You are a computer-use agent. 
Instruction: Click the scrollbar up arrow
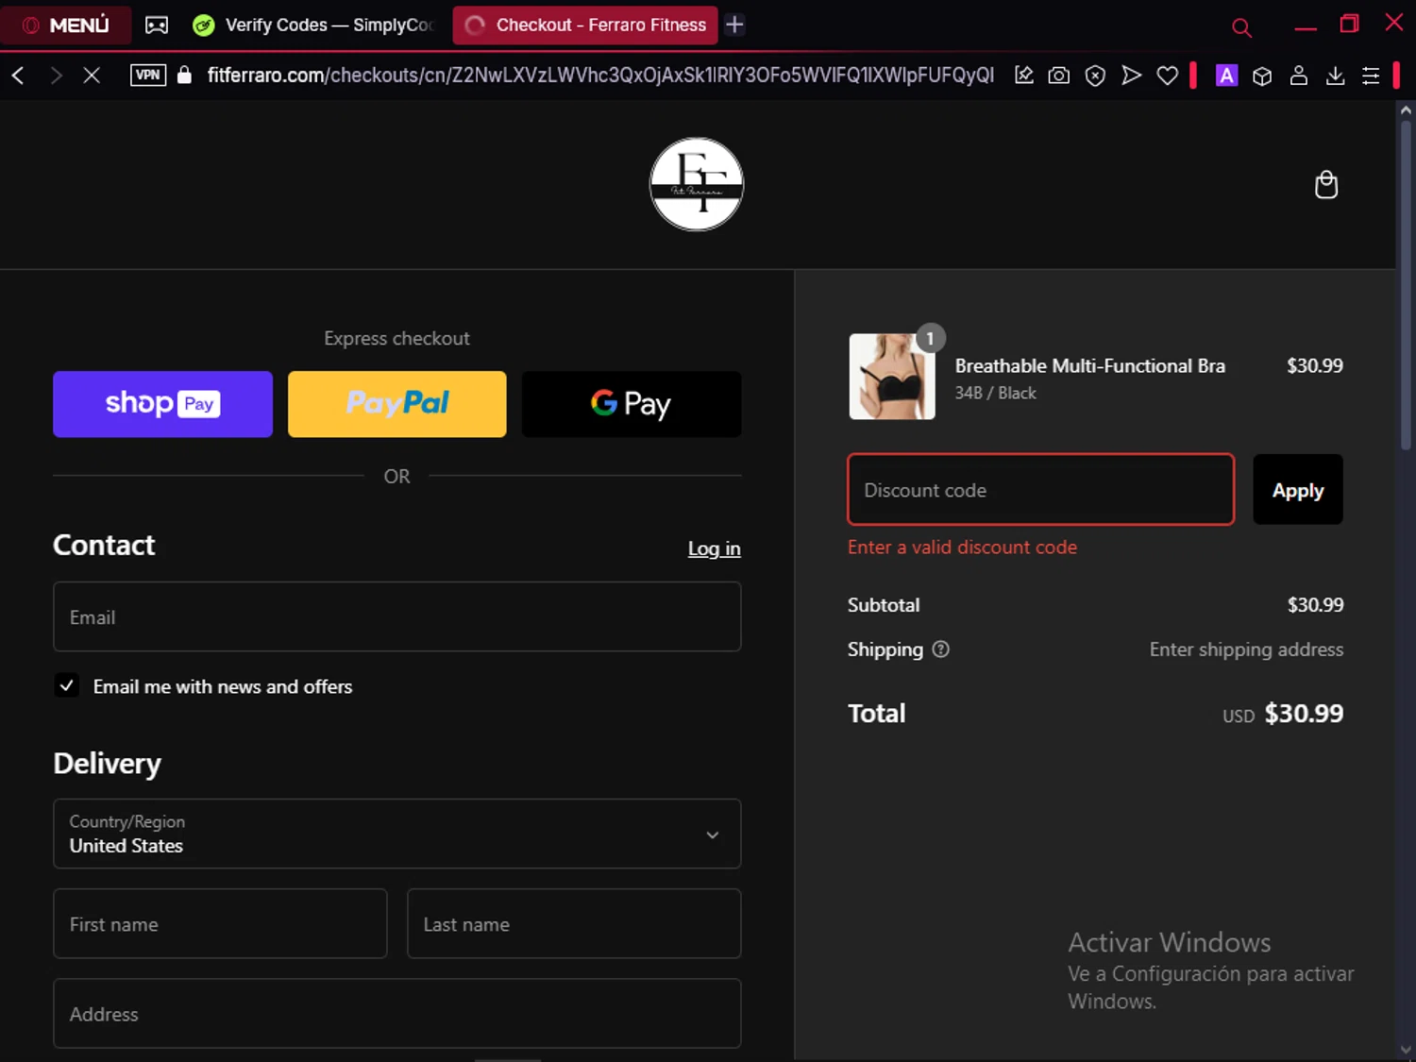click(1406, 110)
